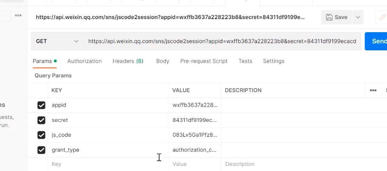
Task: Open the params table column options dots
Action: [373, 90]
